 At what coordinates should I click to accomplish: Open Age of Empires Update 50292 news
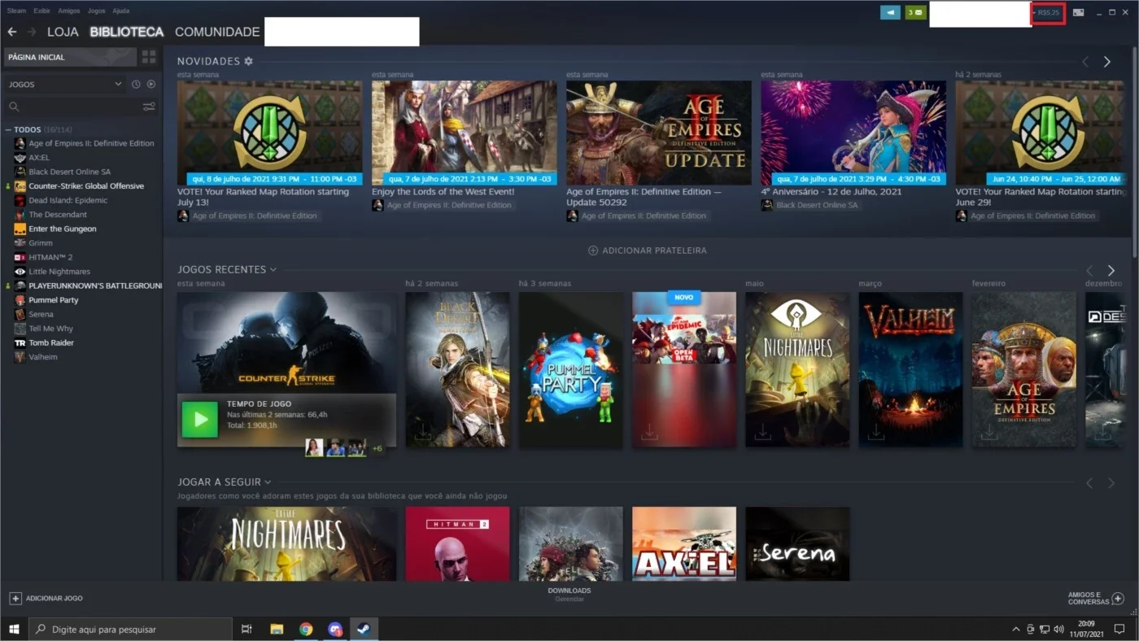click(x=658, y=133)
